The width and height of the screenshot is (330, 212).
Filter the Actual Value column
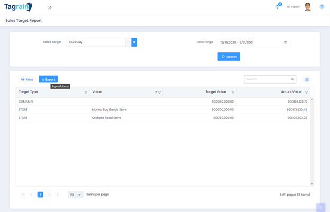pyautogui.click(x=306, y=93)
